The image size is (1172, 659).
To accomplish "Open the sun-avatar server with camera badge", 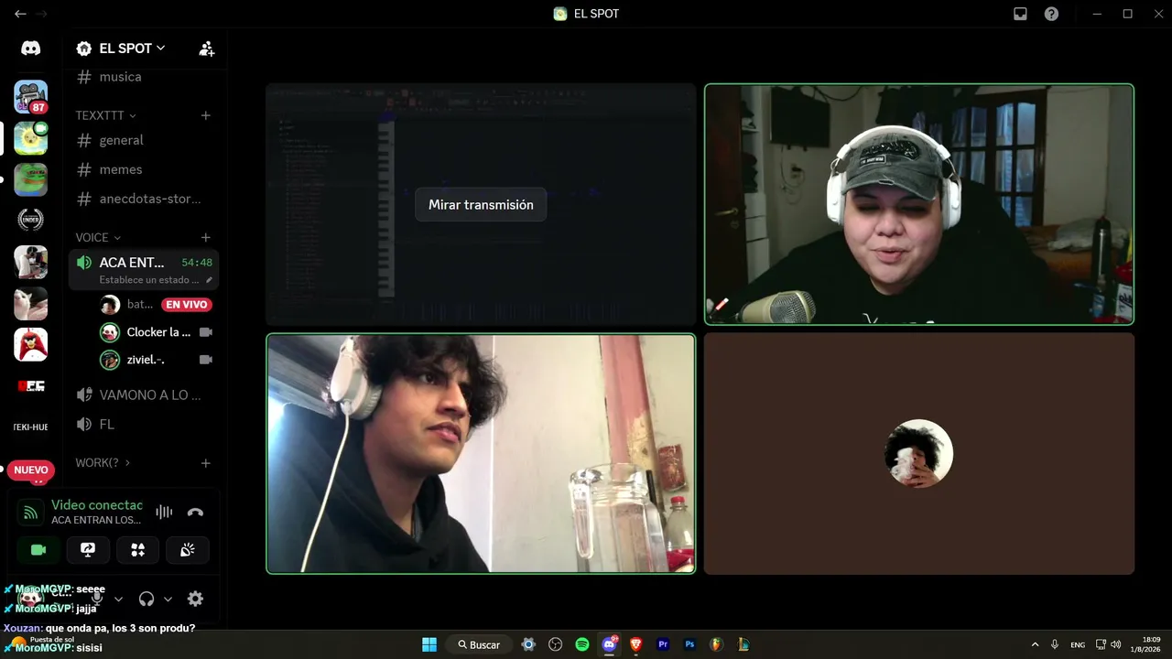I will pos(31,138).
